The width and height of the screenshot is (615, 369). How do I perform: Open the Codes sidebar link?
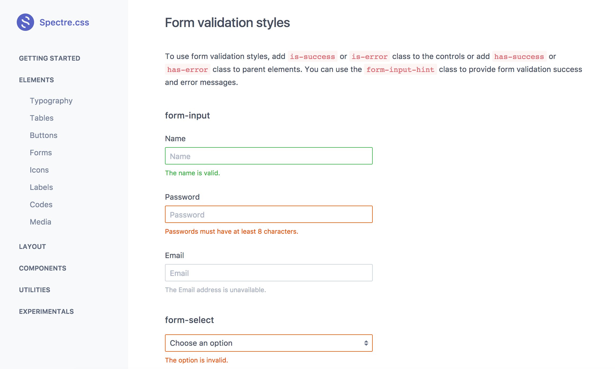coord(41,205)
